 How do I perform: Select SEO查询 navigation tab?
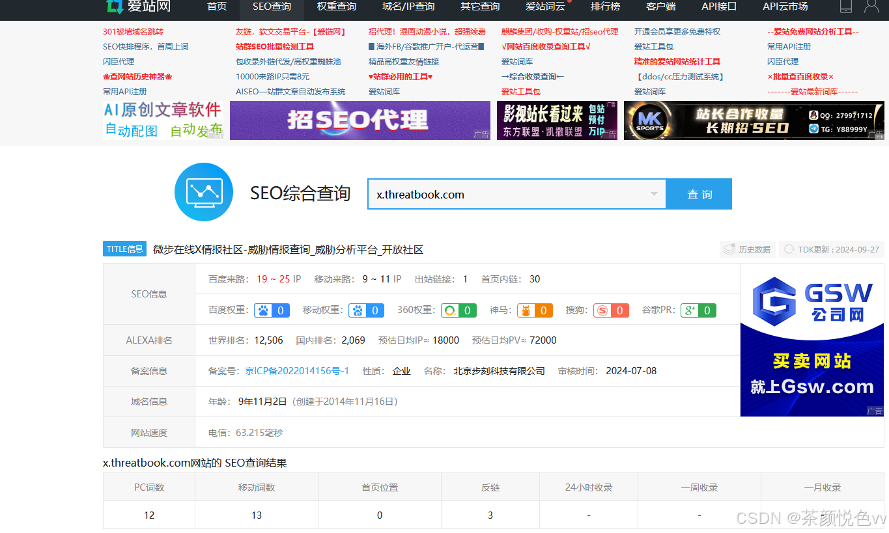[272, 7]
